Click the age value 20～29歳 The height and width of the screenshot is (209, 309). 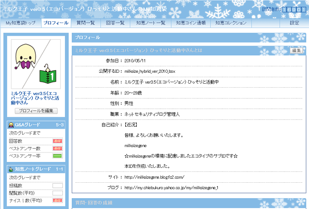[x=133, y=93]
